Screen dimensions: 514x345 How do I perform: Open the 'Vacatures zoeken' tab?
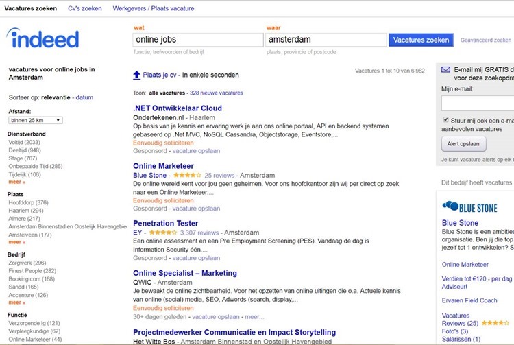click(30, 8)
